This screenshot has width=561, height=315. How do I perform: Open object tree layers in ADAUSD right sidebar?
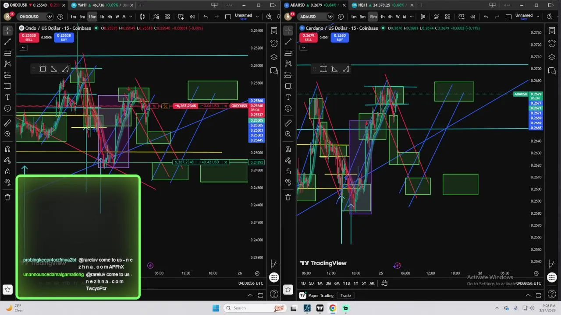click(x=552, y=57)
